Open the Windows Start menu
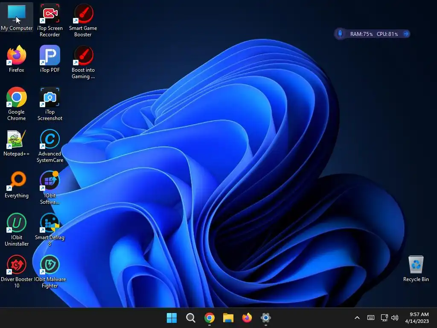This screenshot has width=437, height=328. (172, 318)
